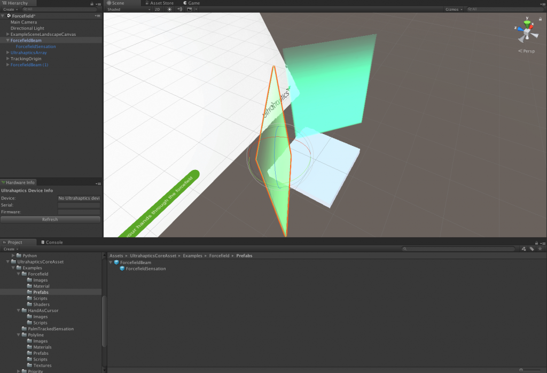Click the Refresh button in Hardware Info

click(50, 220)
